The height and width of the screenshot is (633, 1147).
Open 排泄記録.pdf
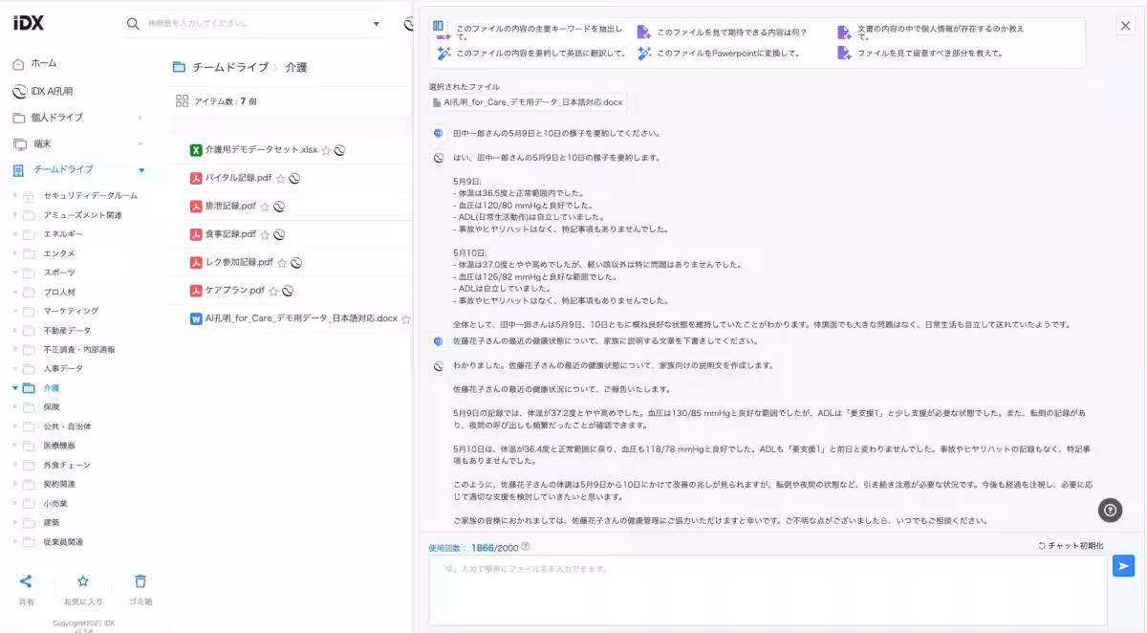click(x=230, y=206)
